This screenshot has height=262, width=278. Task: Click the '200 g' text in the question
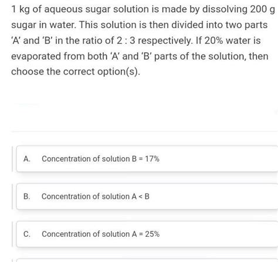(x=262, y=9)
